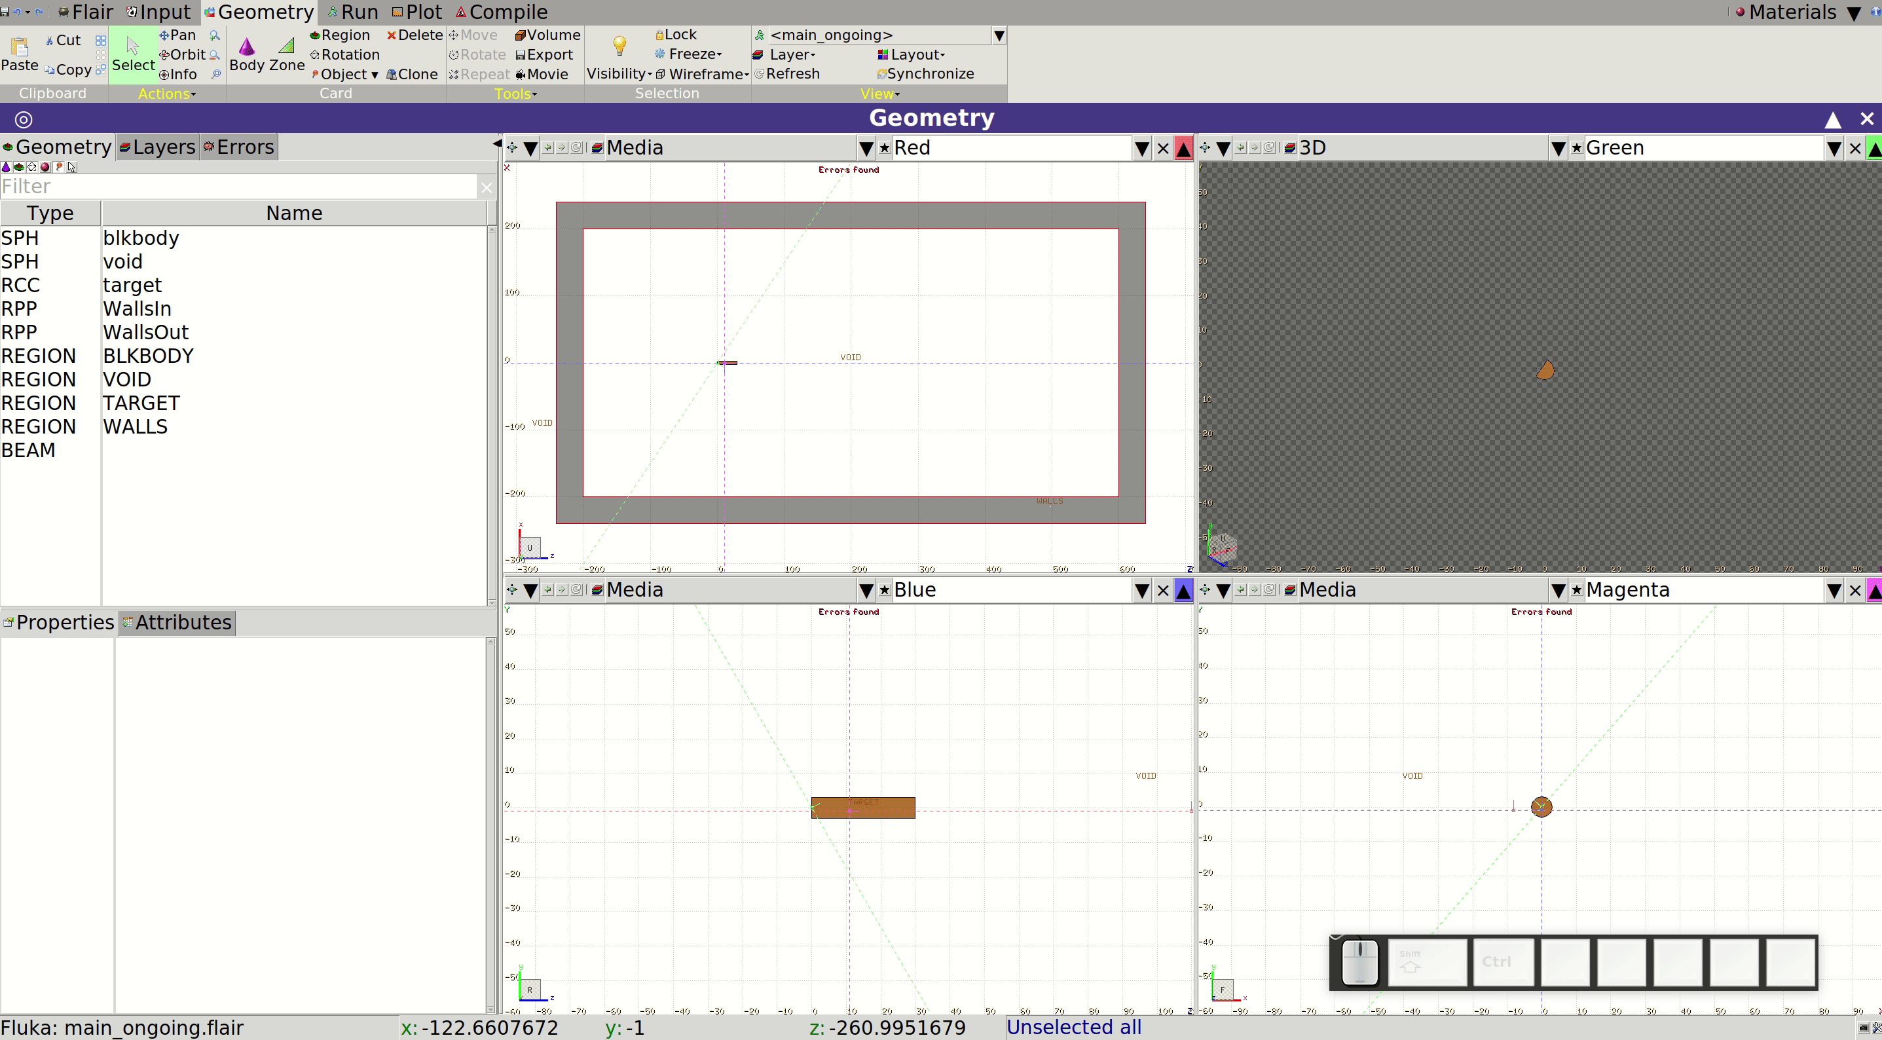The height and width of the screenshot is (1040, 1882).
Task: Switch to the Attributes tab
Action: pyautogui.click(x=177, y=623)
